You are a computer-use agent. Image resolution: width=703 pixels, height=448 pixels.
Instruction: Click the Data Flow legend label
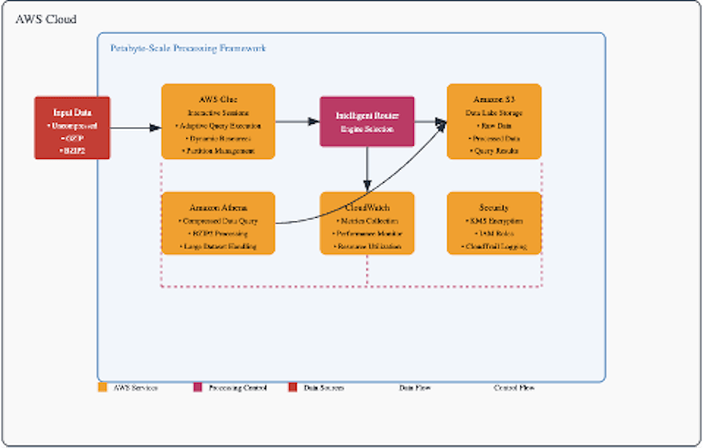(x=415, y=387)
